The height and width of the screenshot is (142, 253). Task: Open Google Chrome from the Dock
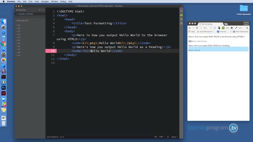point(4,44)
